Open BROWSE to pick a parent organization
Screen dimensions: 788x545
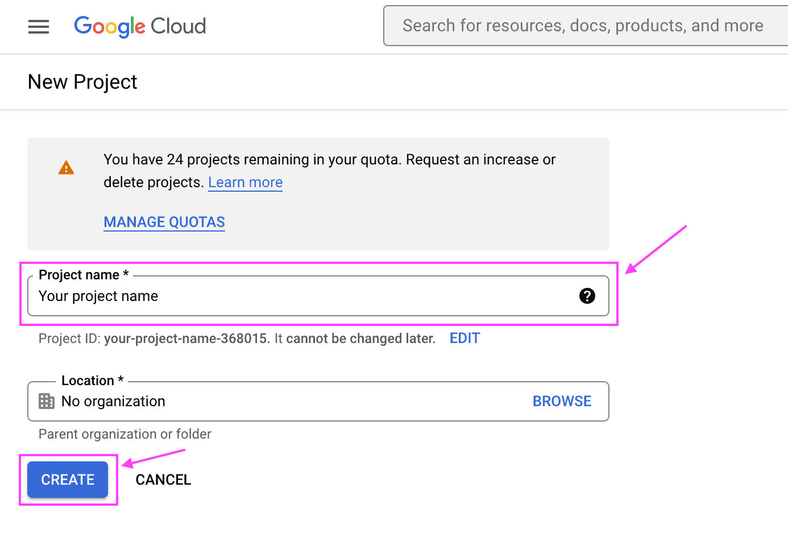pos(562,401)
